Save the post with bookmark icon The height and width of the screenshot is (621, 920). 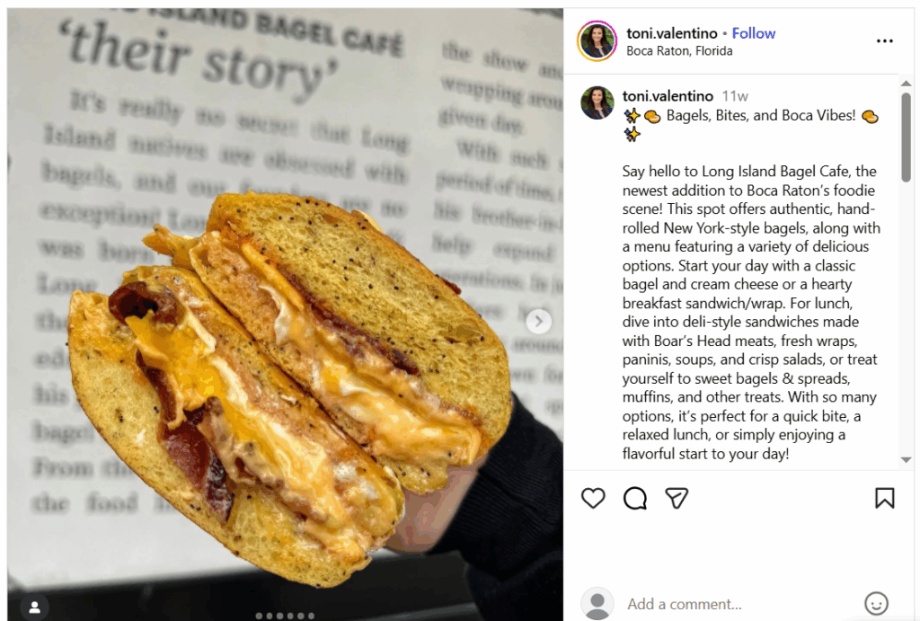point(885,498)
